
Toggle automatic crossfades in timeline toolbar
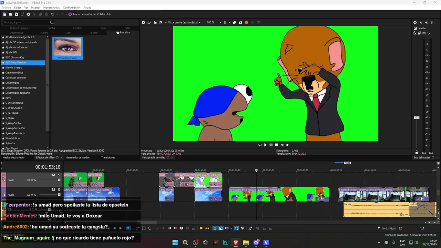[221, 228]
